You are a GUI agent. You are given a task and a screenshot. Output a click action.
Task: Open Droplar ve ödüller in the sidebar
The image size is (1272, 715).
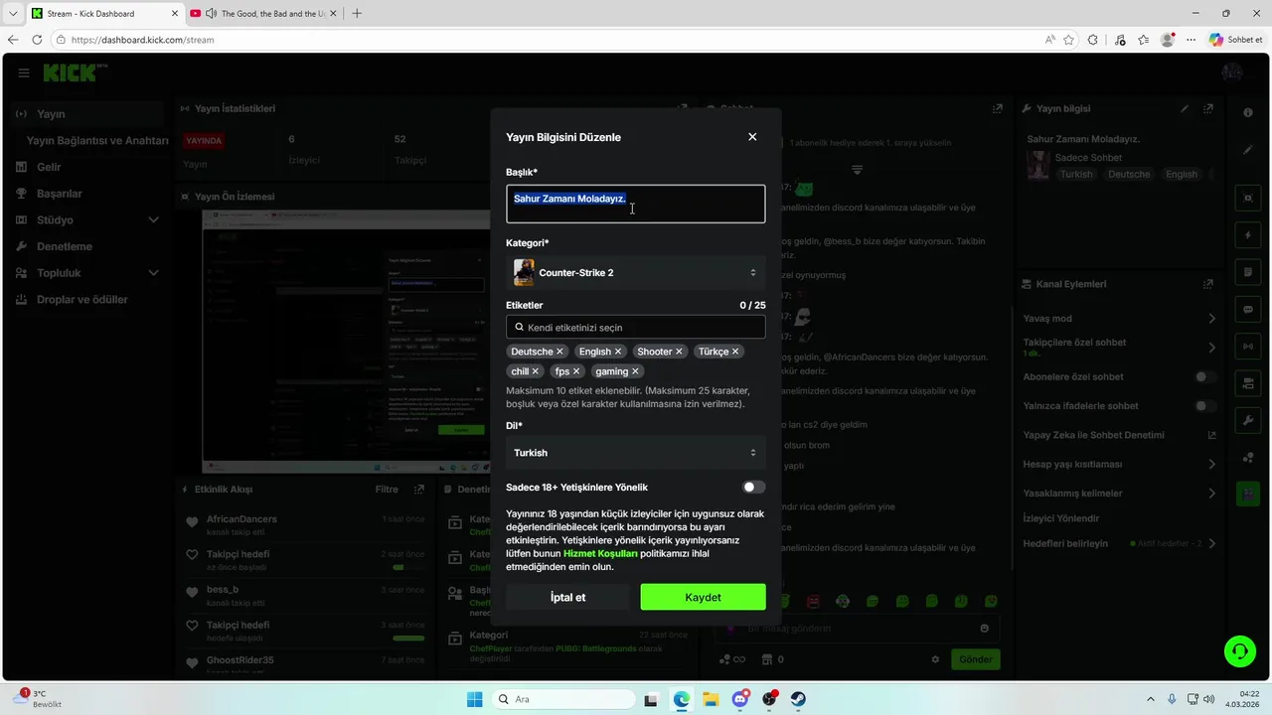tap(82, 299)
